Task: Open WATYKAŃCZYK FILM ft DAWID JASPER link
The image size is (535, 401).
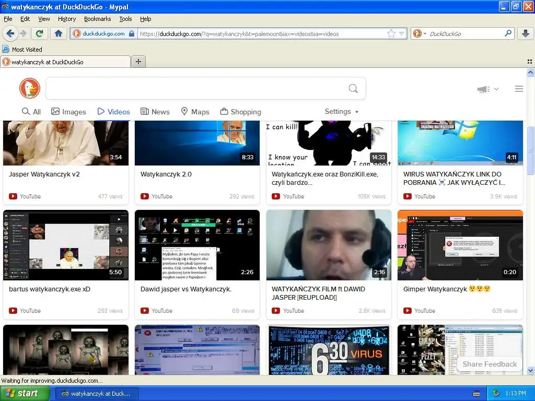Action: point(318,293)
